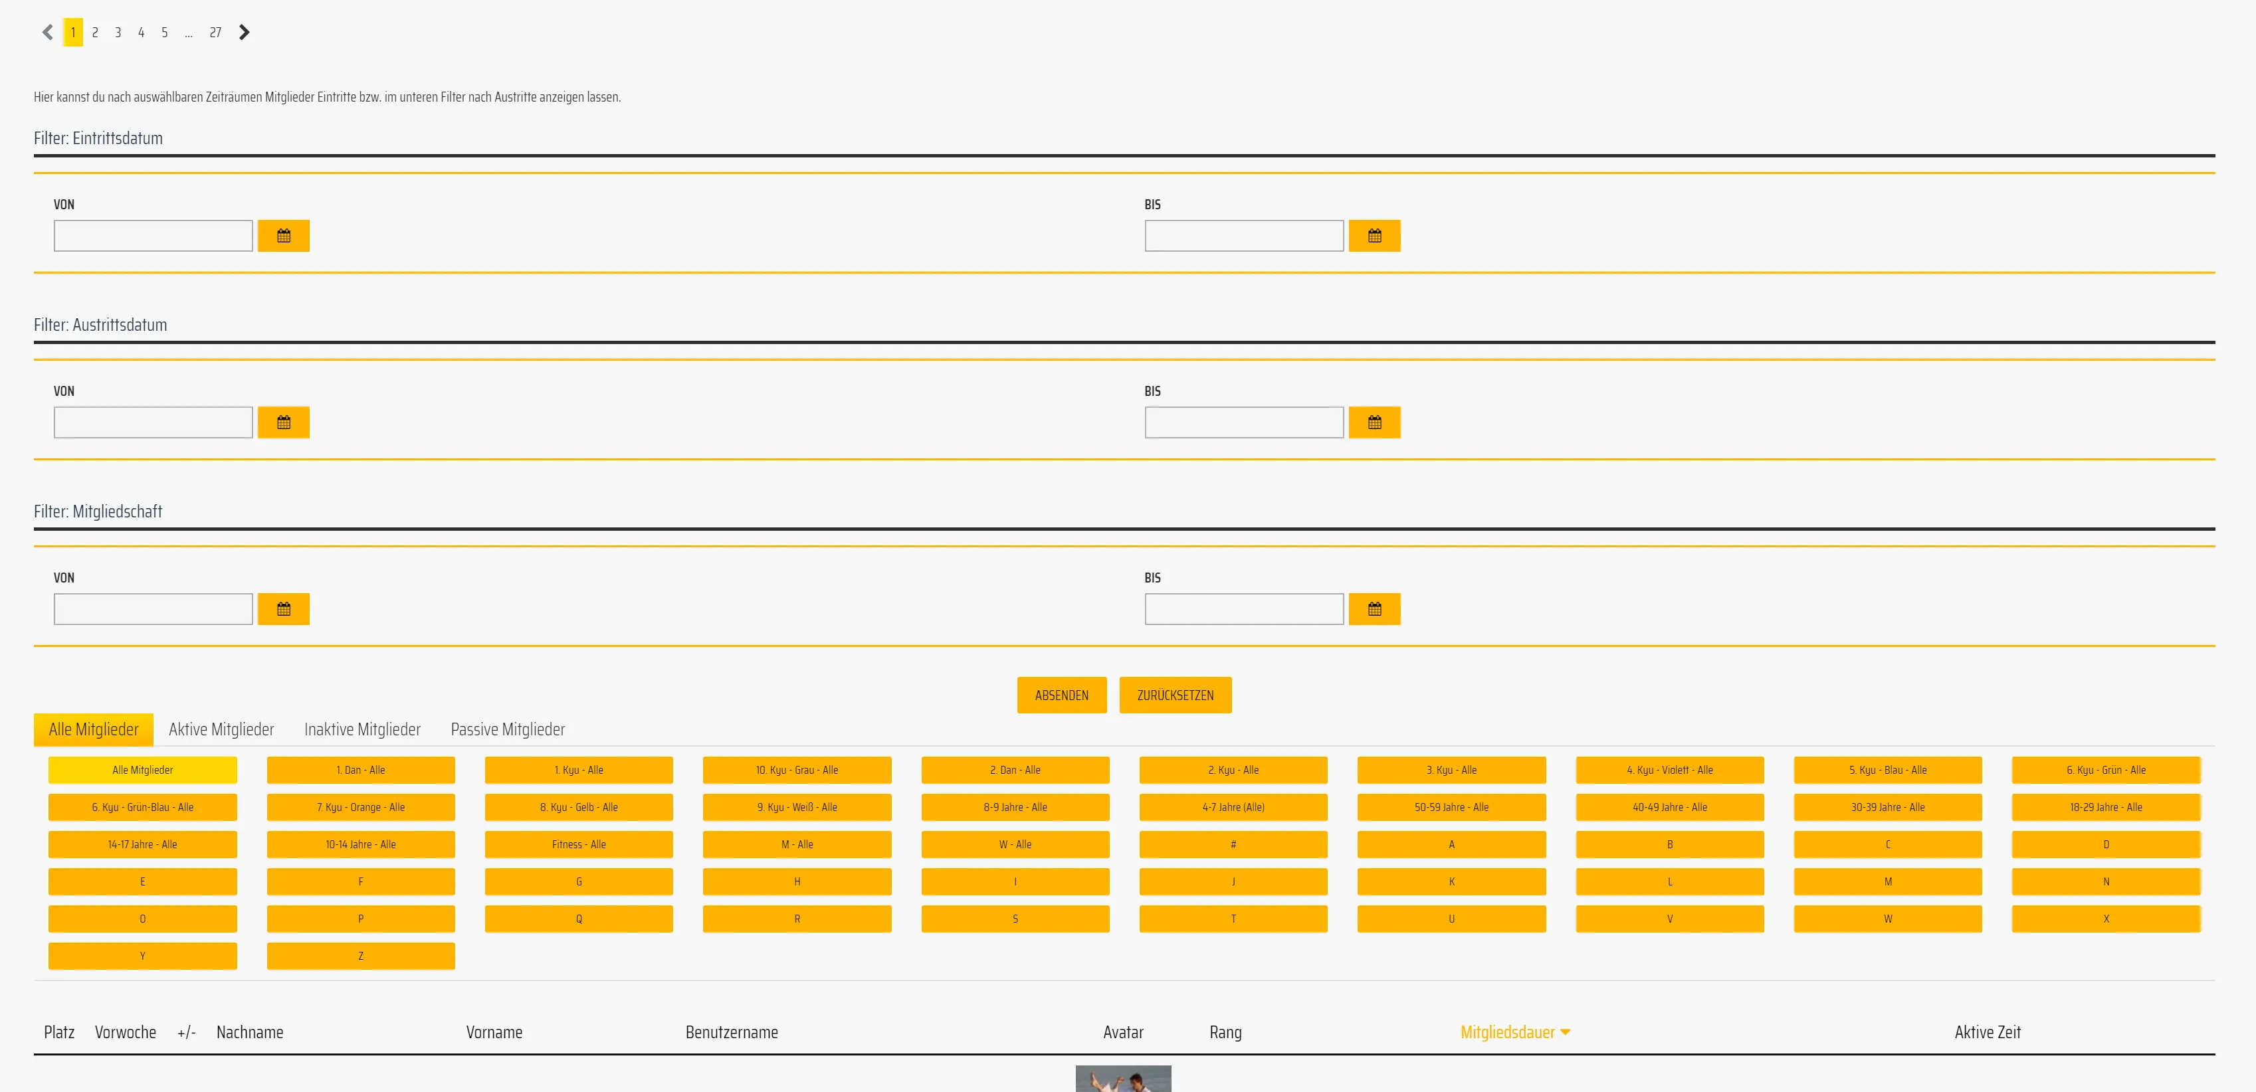The image size is (2256, 1092).
Task: Open calendar for Mitgliedschaft BIS field
Action: [1374, 608]
